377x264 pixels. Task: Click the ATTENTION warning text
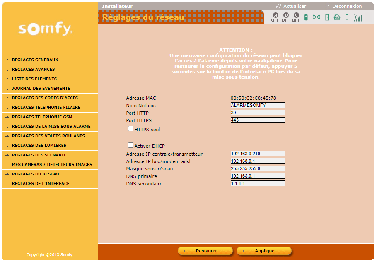tap(236, 64)
